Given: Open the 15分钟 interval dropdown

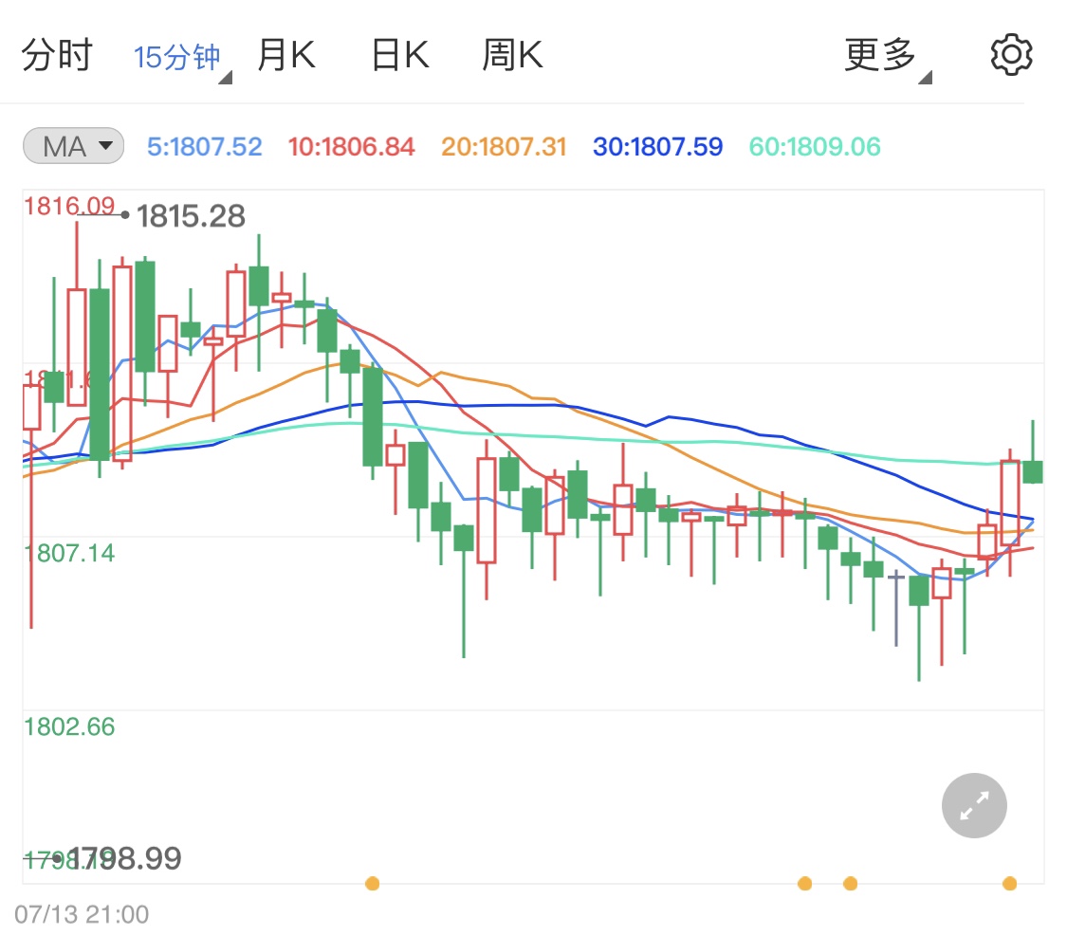Looking at the screenshot, I should (181, 57).
